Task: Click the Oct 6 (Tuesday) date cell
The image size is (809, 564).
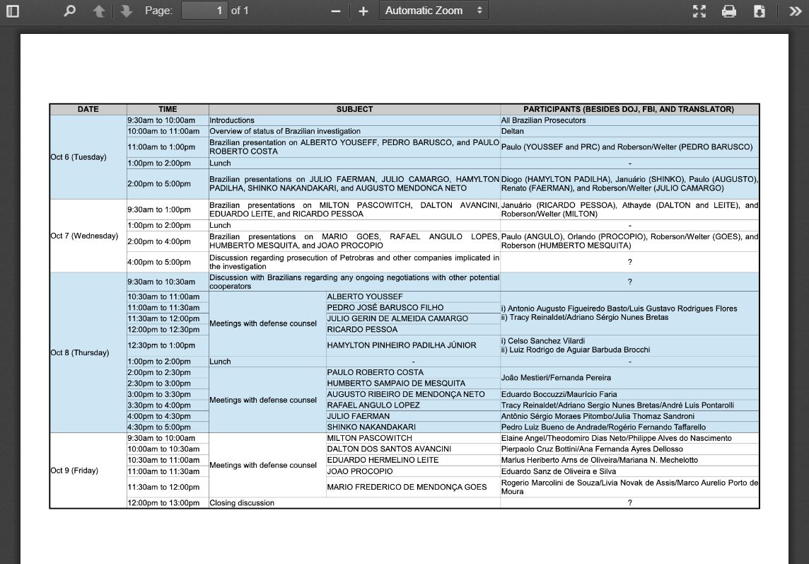Action: [88, 157]
